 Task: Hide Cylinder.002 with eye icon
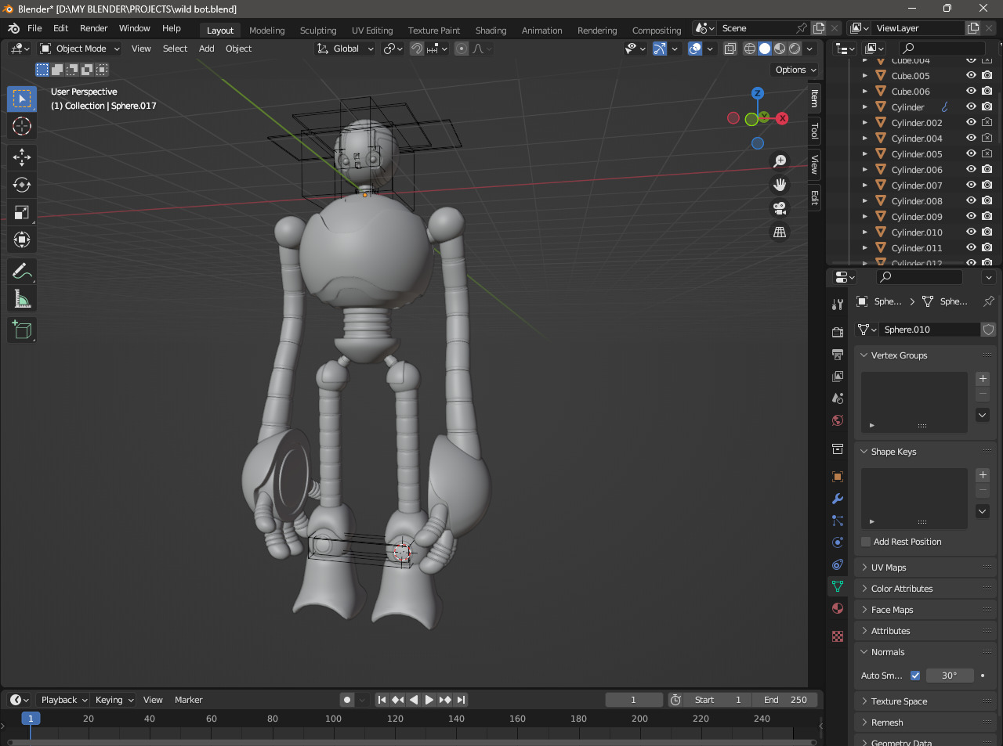[971, 123]
